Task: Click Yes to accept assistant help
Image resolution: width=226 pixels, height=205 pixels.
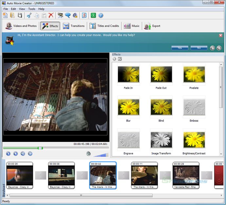Action: (180, 48)
